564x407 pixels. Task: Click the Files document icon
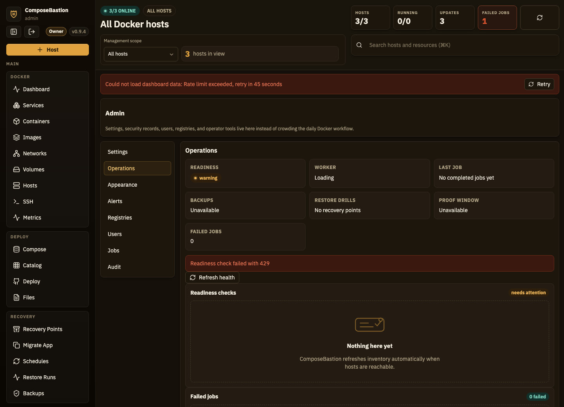click(16, 297)
